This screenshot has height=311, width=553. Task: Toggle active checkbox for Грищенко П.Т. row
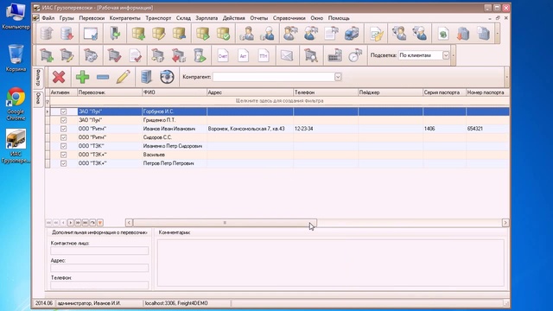pos(63,120)
